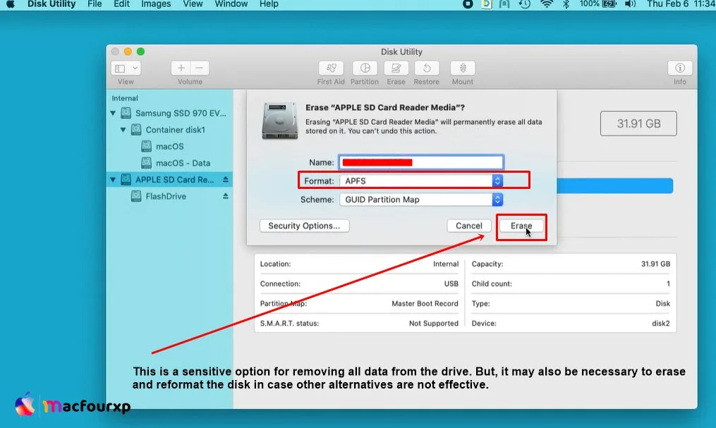
Task: Click the Partition toolbar icon
Action: point(365,68)
